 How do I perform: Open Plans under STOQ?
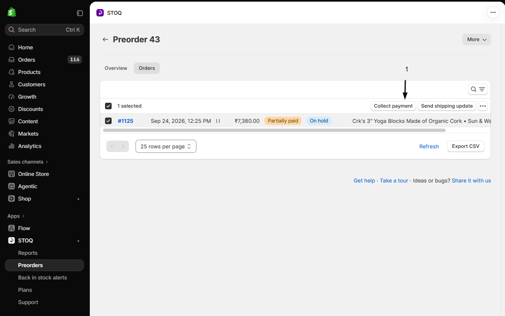(x=25, y=290)
